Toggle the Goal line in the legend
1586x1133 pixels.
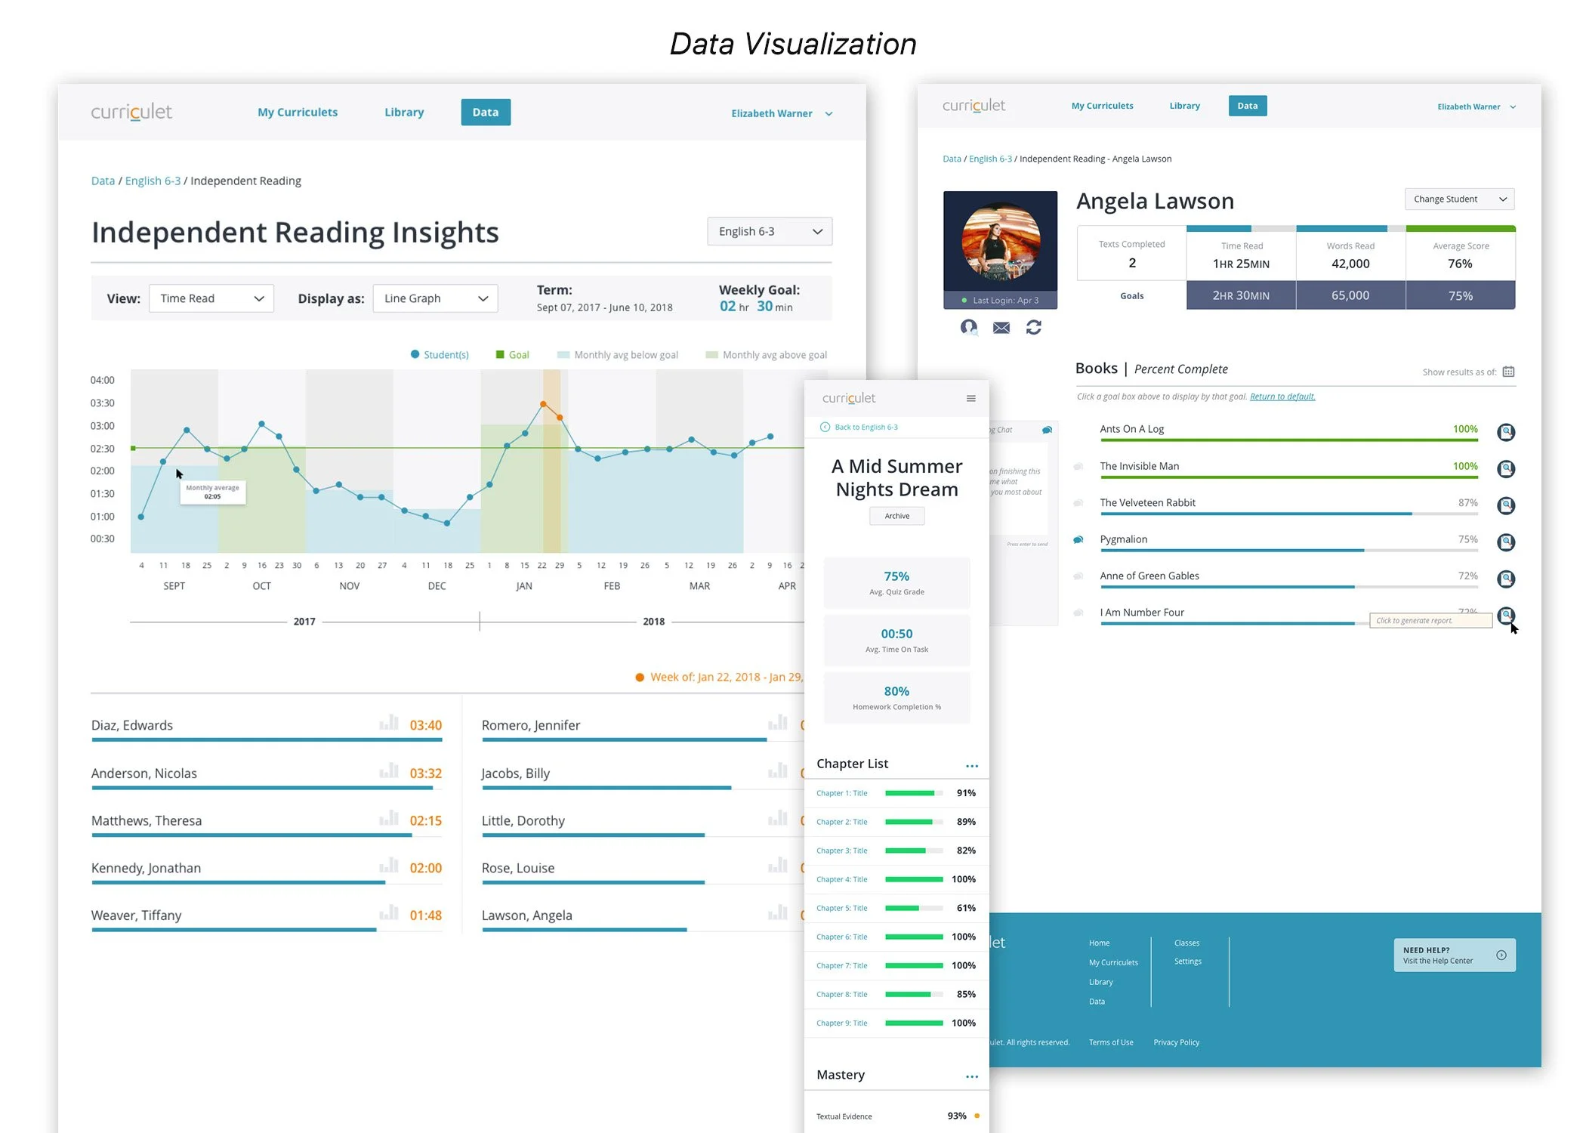pyautogui.click(x=513, y=354)
